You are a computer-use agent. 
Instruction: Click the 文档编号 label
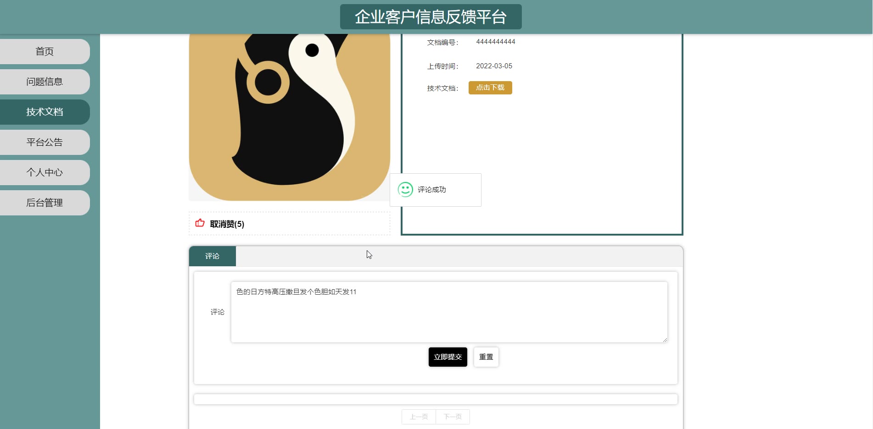pos(442,42)
